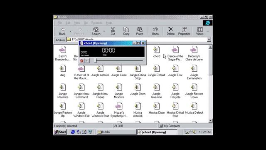Click the Show Desktop Quick Launch icon
The height and width of the screenshot is (150, 266).
pyautogui.click(x=84, y=132)
